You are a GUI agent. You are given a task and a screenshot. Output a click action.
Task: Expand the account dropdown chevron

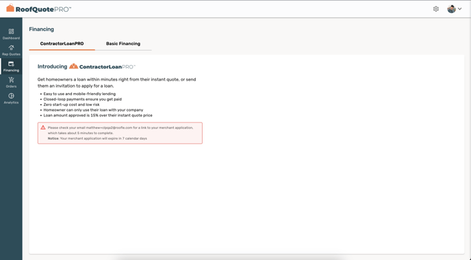pyautogui.click(x=459, y=9)
